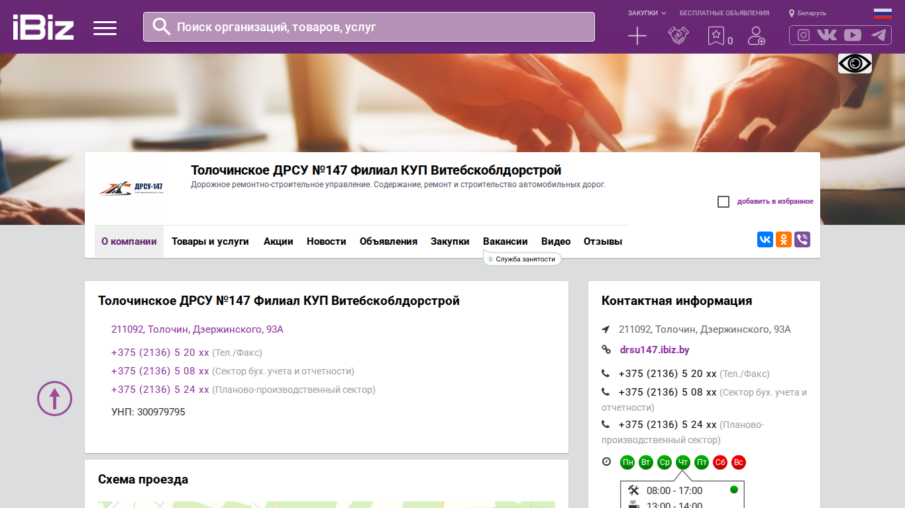Click the user registration icon
The width and height of the screenshot is (905, 508).
coord(757,36)
